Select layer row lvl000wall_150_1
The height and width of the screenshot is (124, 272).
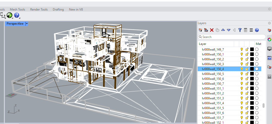[x=229, y=54]
